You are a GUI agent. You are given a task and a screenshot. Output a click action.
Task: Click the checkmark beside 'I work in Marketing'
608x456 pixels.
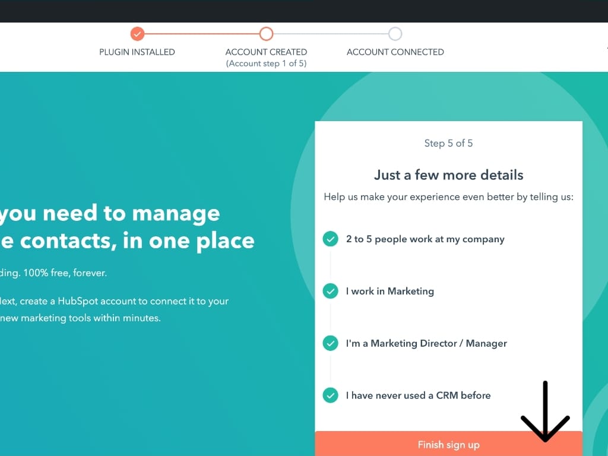pos(330,291)
